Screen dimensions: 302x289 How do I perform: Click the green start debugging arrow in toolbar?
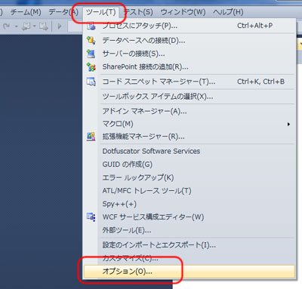[x=60, y=26]
